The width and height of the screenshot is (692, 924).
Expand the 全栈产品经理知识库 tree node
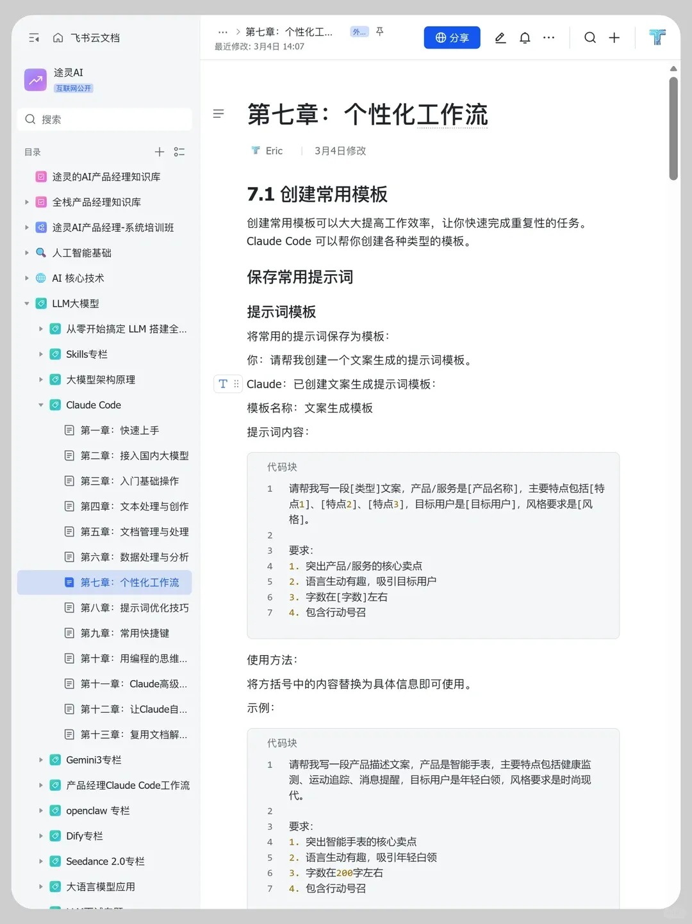pos(27,202)
